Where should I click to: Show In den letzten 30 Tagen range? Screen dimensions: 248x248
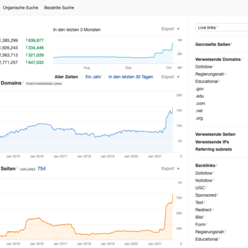[x=131, y=77]
